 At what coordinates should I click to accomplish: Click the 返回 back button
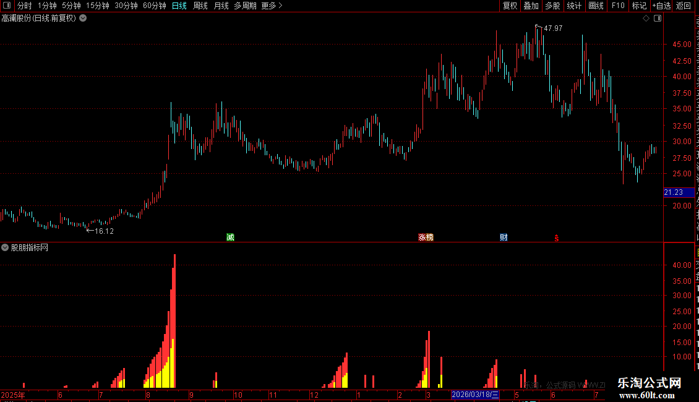coord(683,6)
